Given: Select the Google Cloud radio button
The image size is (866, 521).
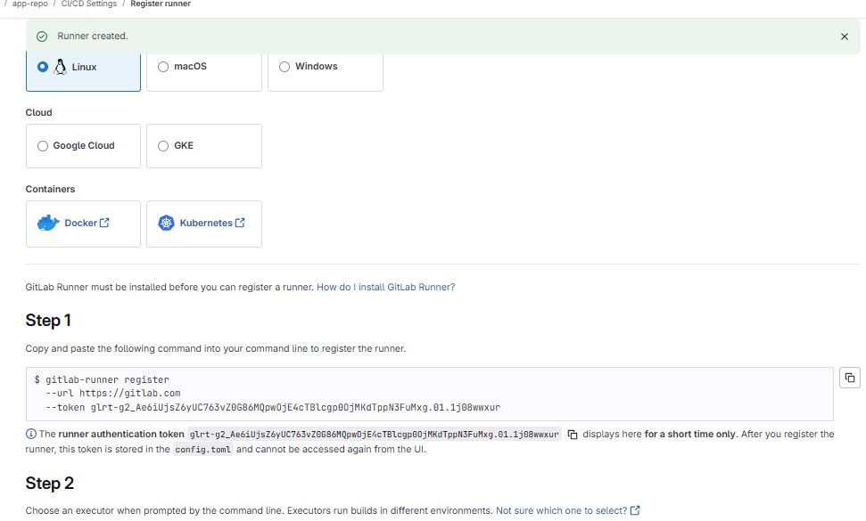Looking at the screenshot, I should [43, 146].
